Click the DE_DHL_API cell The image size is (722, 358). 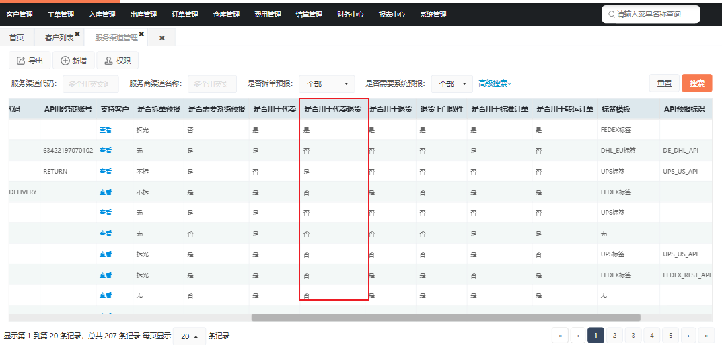[x=681, y=150]
